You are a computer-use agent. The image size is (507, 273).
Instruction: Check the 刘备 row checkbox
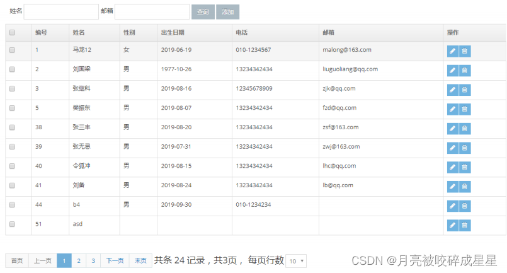click(13, 185)
